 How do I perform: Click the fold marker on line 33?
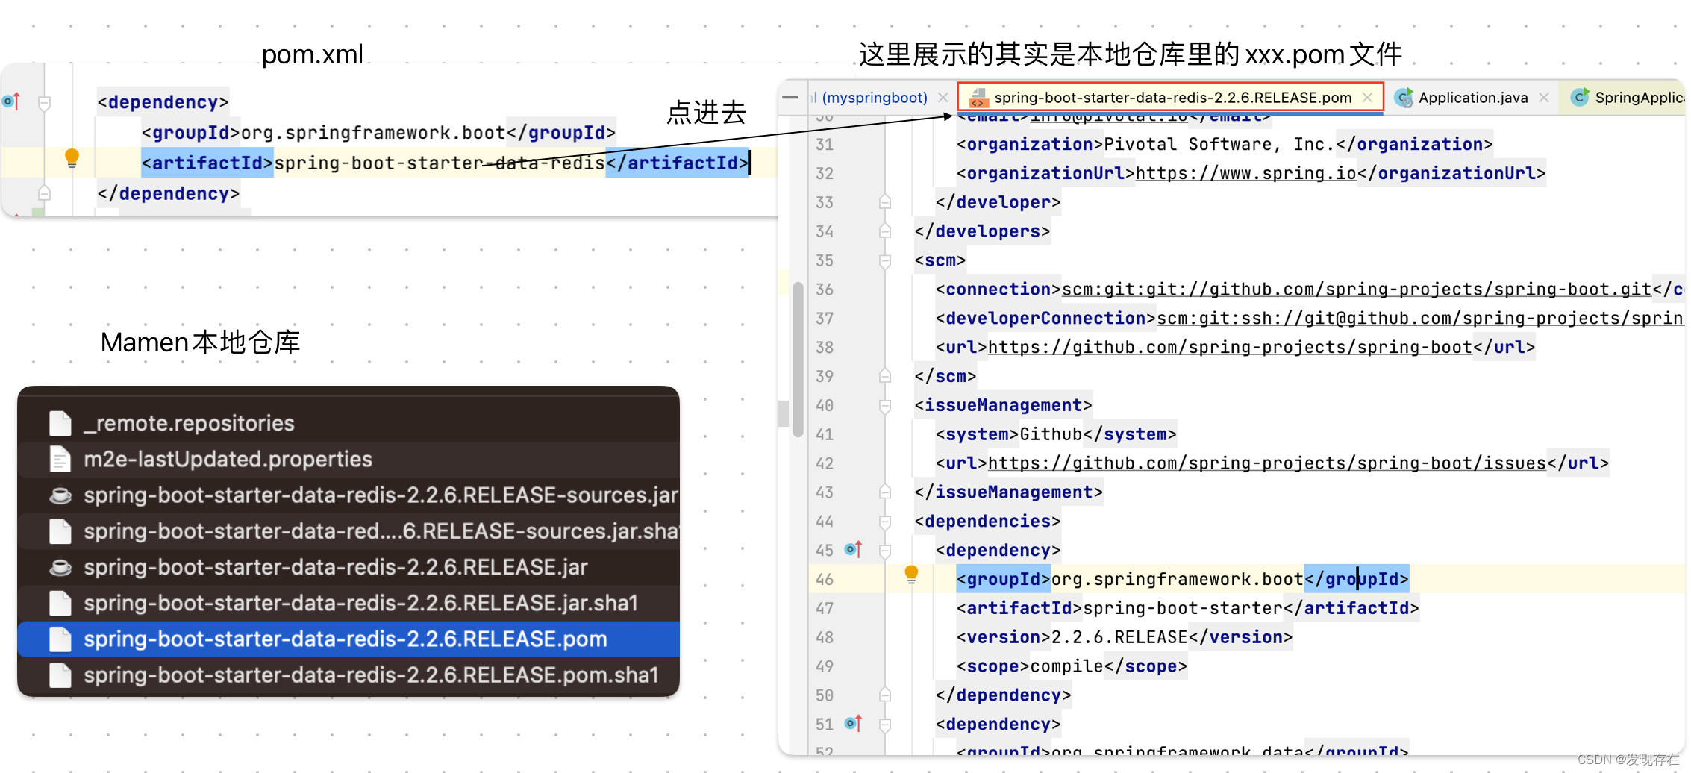tap(885, 201)
